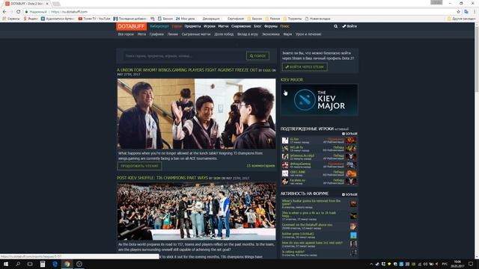Select the Линии submenu tab
This screenshot has width=479, height=269.
coord(173,34)
